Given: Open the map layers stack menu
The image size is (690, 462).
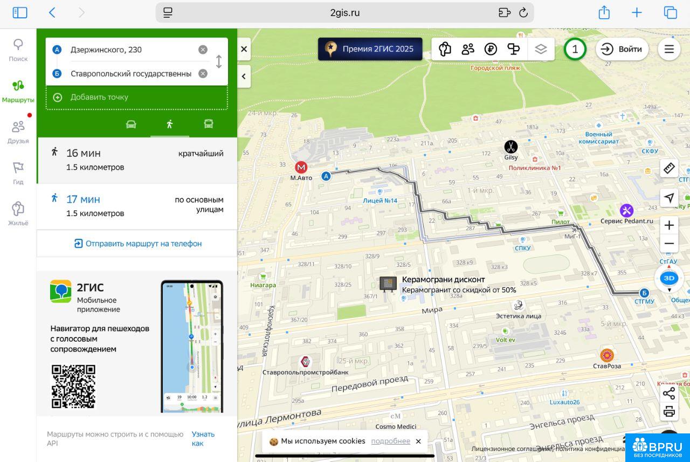Looking at the screenshot, I should click(x=541, y=49).
